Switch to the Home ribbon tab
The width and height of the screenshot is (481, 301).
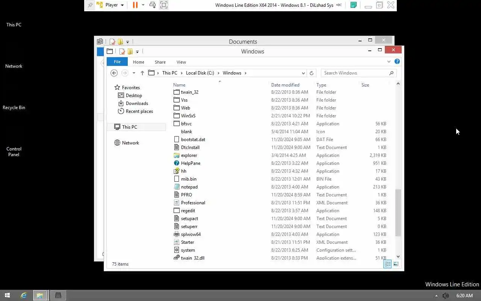[x=138, y=62]
